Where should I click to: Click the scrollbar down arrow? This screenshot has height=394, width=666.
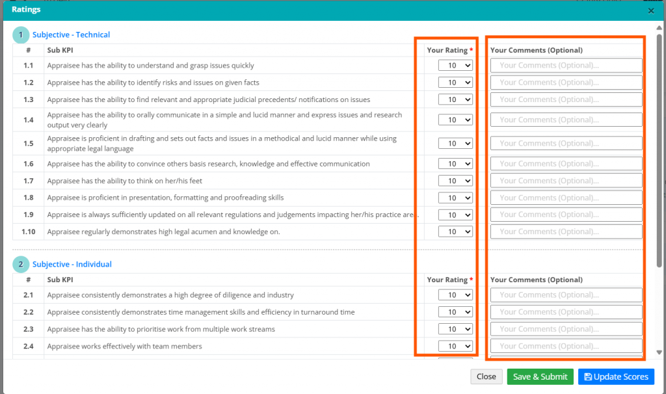point(660,352)
